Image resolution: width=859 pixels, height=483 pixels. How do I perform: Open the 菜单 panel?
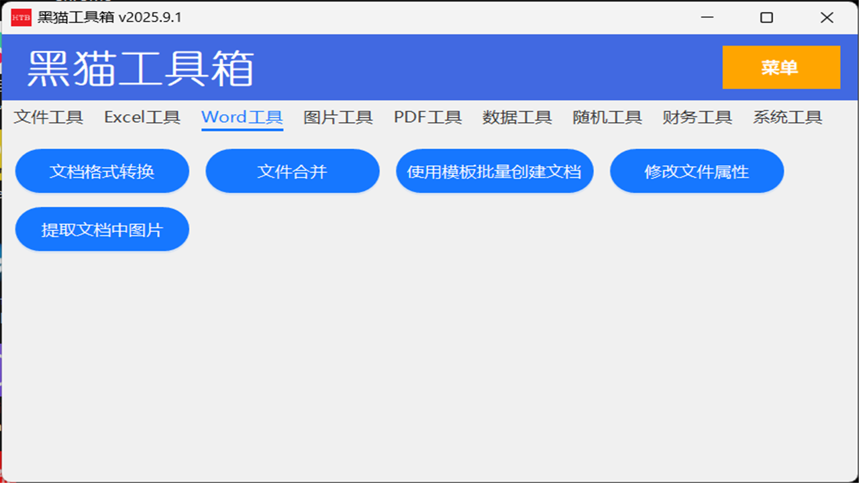[780, 67]
